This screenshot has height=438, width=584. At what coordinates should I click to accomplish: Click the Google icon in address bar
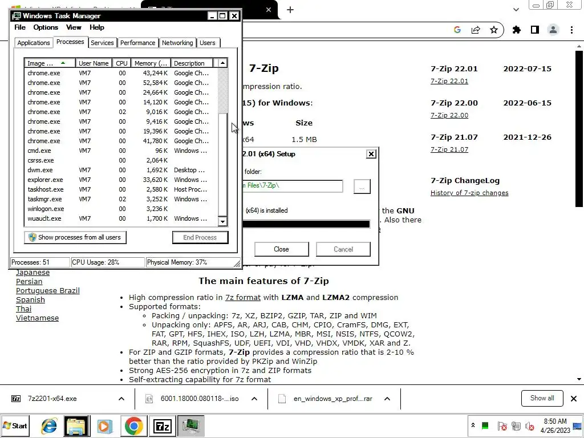(457, 30)
